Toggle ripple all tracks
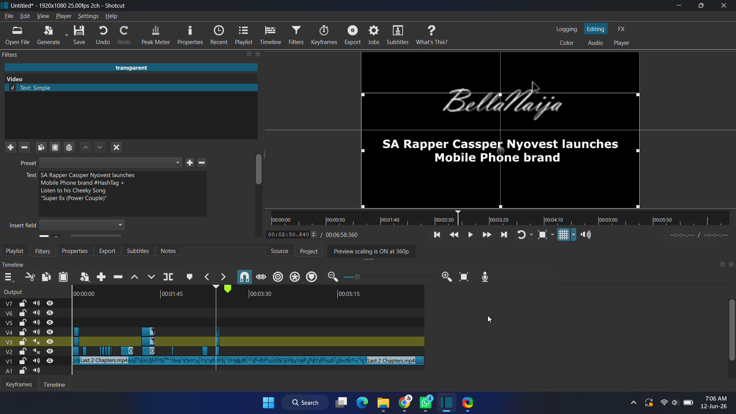This screenshot has width=736, height=414. pos(295,277)
